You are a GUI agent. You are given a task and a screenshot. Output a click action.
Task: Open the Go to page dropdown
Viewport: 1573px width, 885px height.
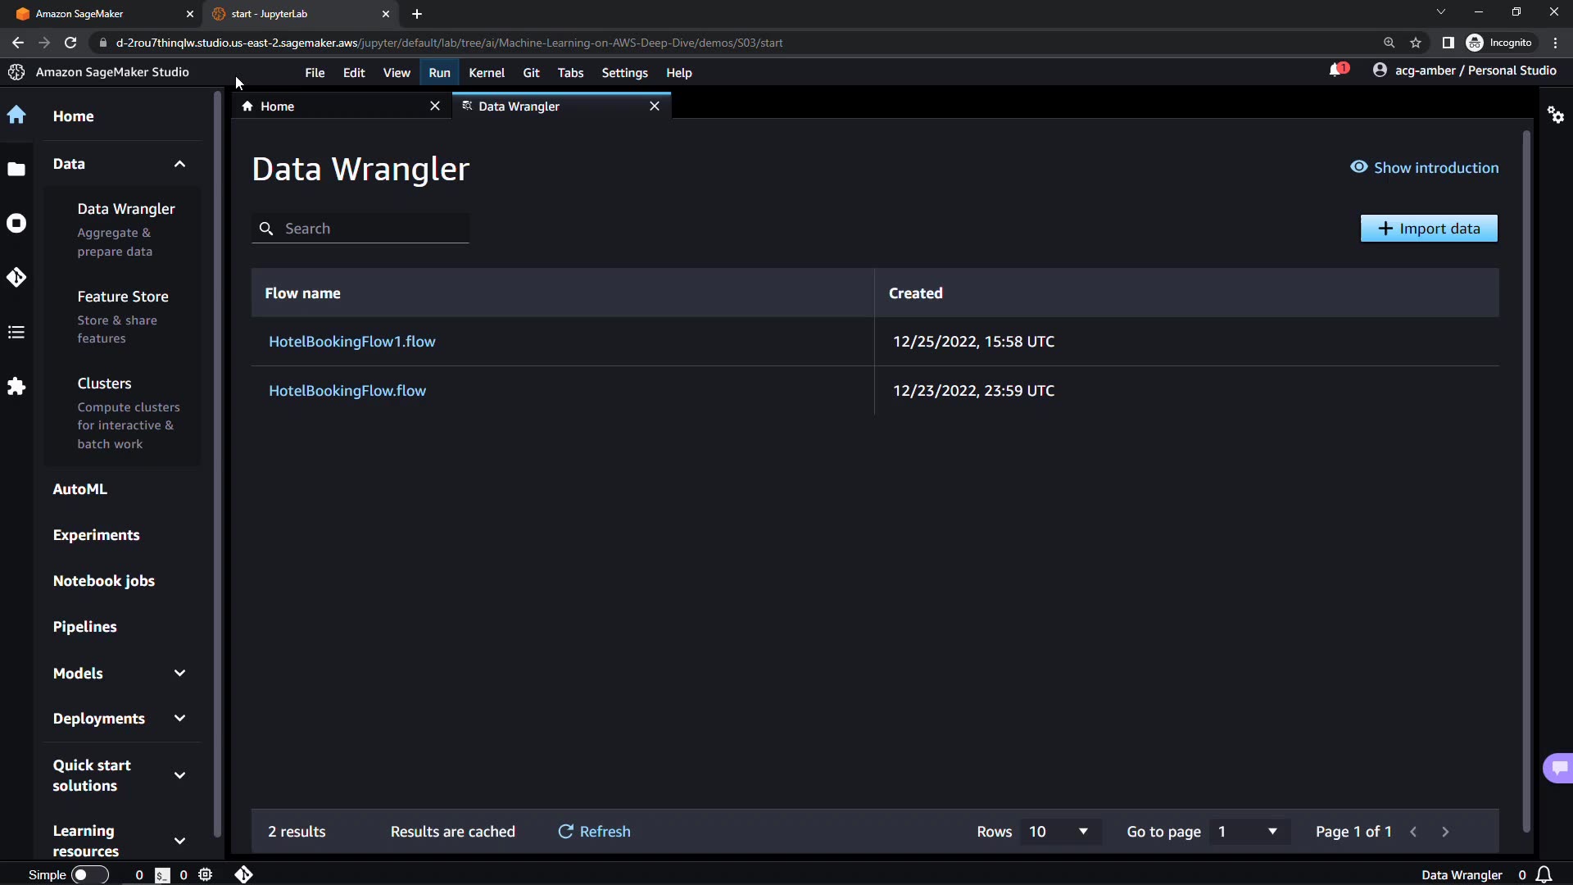tap(1247, 831)
